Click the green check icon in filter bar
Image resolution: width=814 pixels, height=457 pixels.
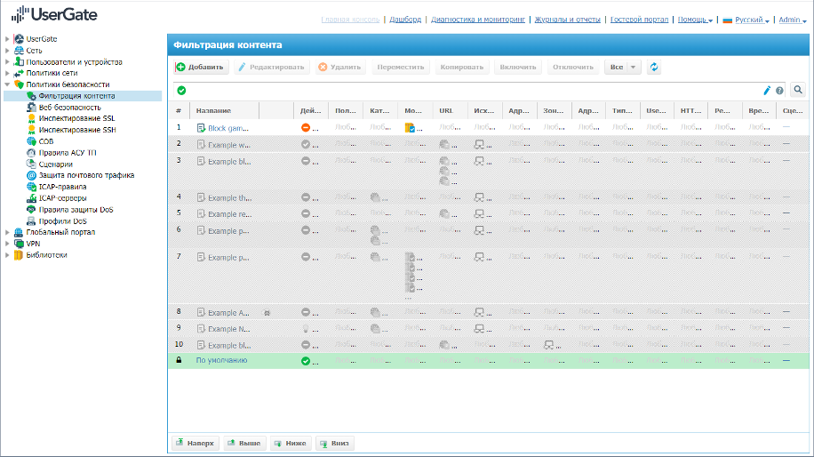181,90
